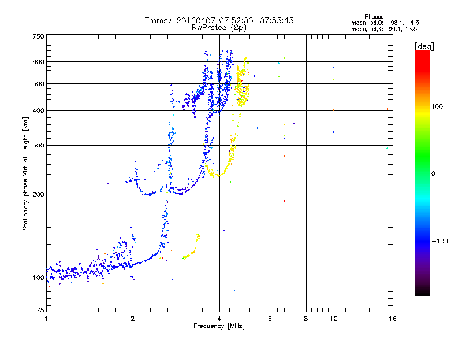Viewport: 462px width, 347px height.
Task: Click the x-axis tick label '6'
Action: pyautogui.click(x=270, y=319)
